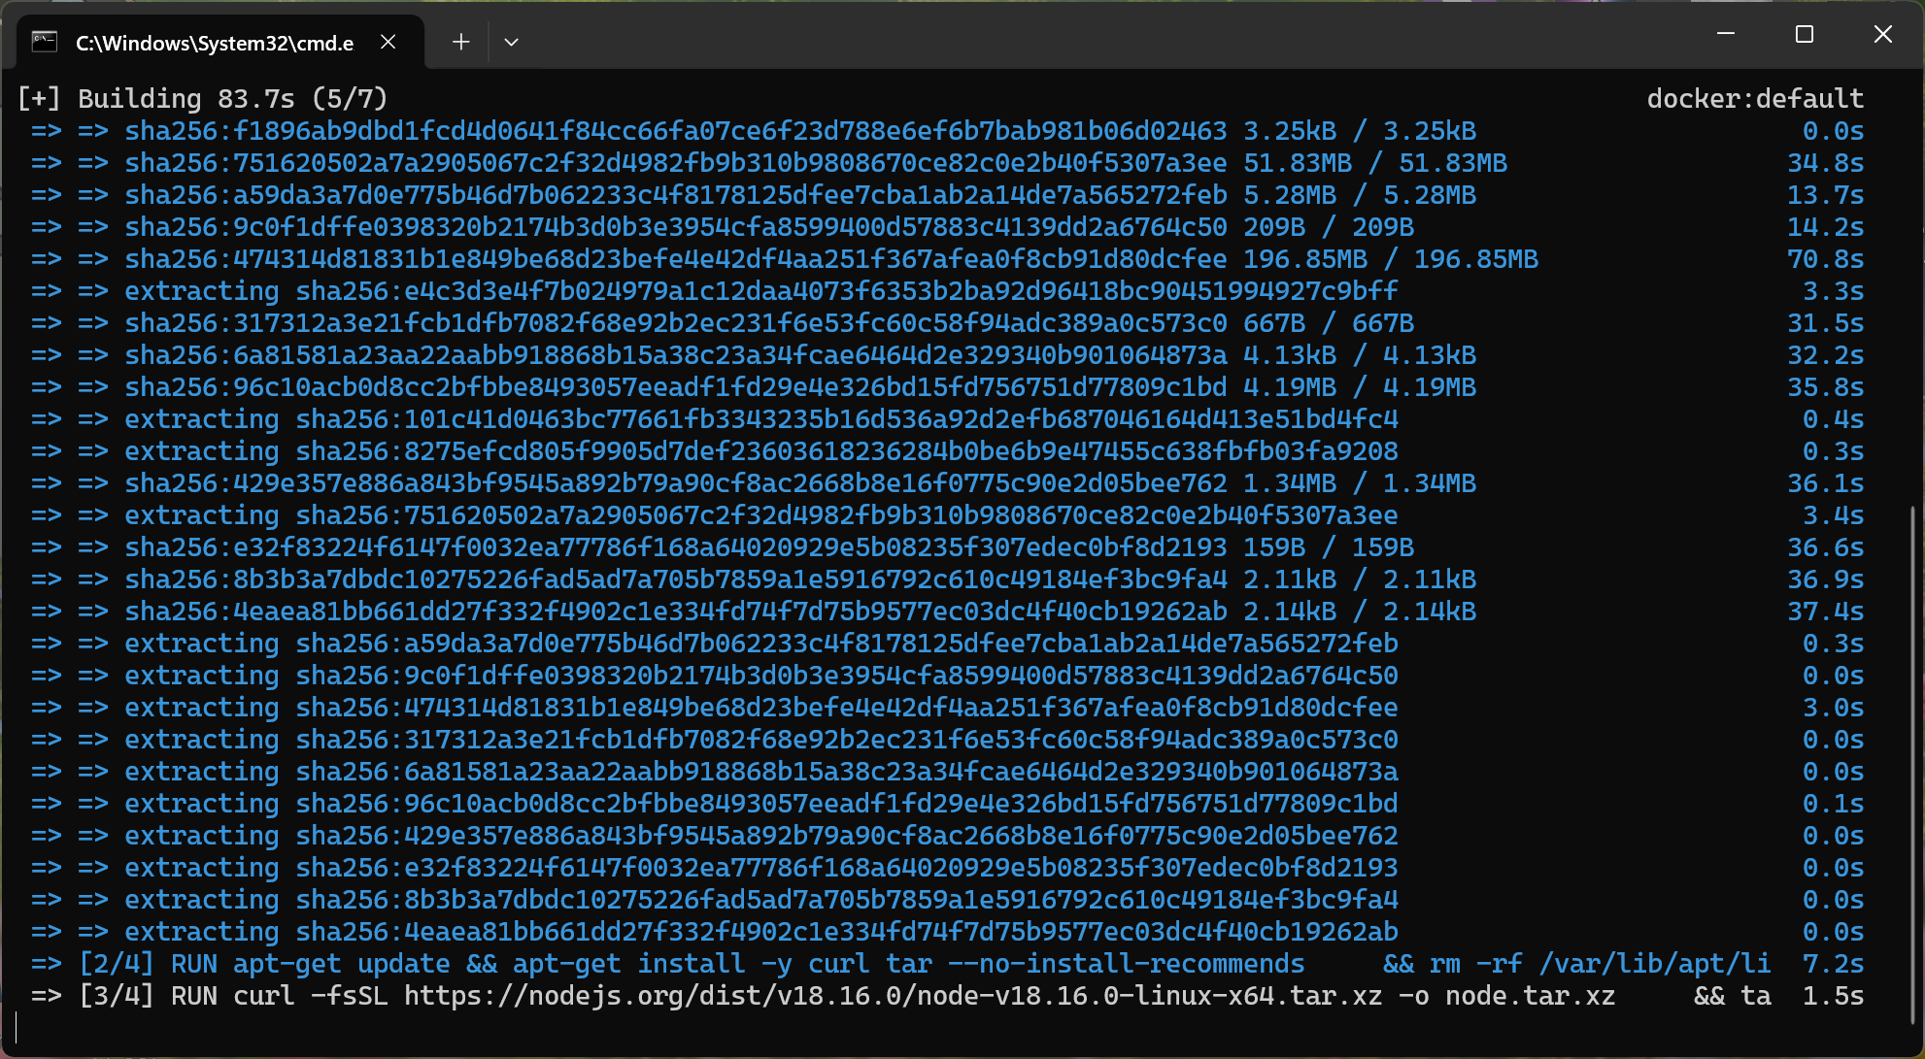Viewport: 1925px width, 1059px height.
Task: Click the extracting sha256:8275efcd line
Action: 947,450
